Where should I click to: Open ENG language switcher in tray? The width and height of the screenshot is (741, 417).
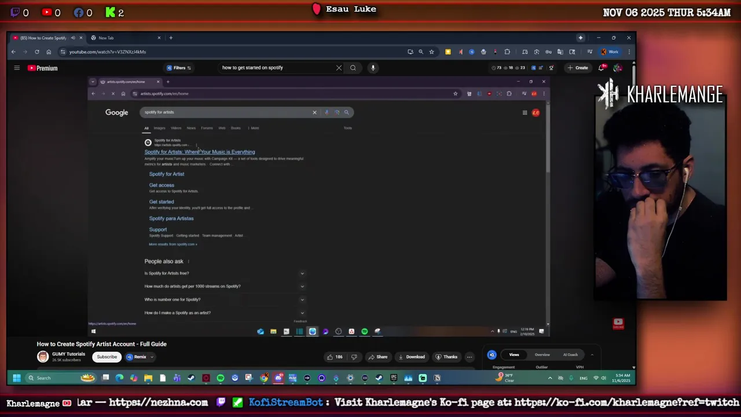tap(584, 378)
